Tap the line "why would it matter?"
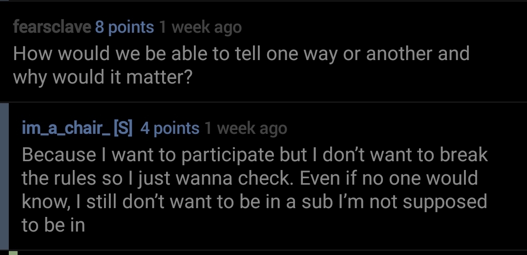 point(102,78)
